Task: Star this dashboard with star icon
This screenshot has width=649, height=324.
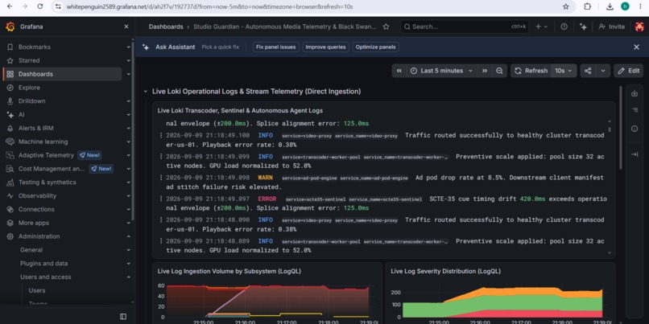Action: click(386, 27)
